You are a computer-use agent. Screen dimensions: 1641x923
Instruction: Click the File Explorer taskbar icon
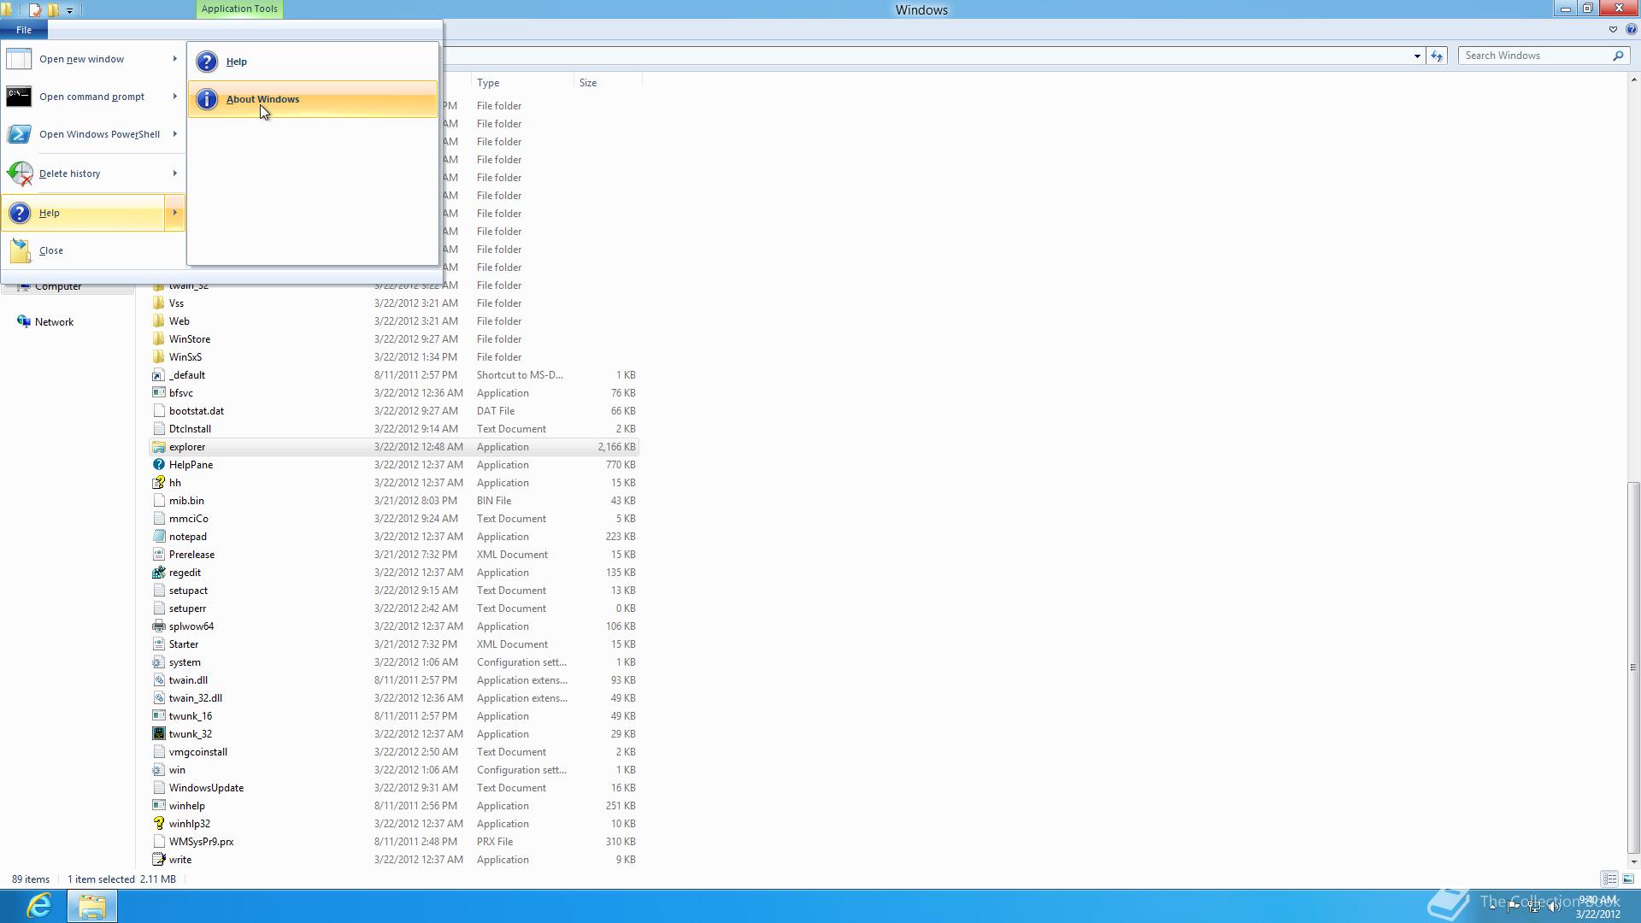tap(92, 905)
